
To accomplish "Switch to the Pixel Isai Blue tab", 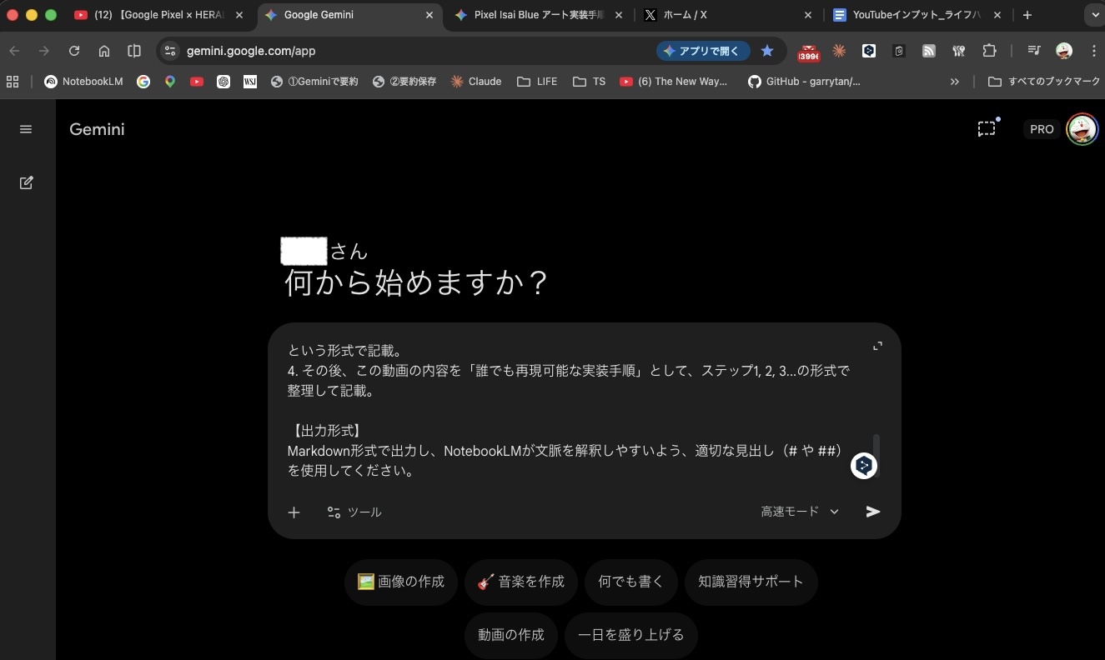I will (534, 14).
